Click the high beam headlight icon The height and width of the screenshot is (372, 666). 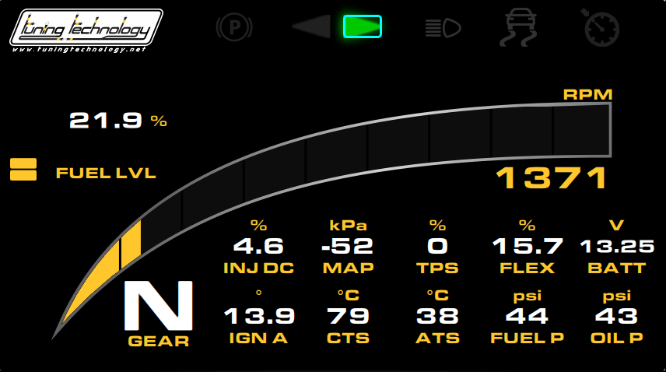pyautogui.click(x=443, y=29)
